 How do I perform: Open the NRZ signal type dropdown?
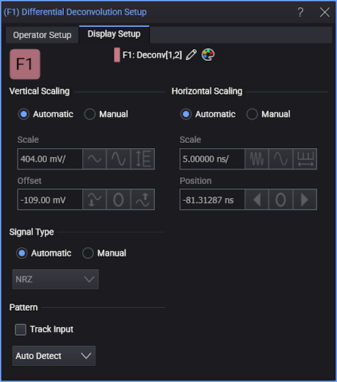(56, 279)
